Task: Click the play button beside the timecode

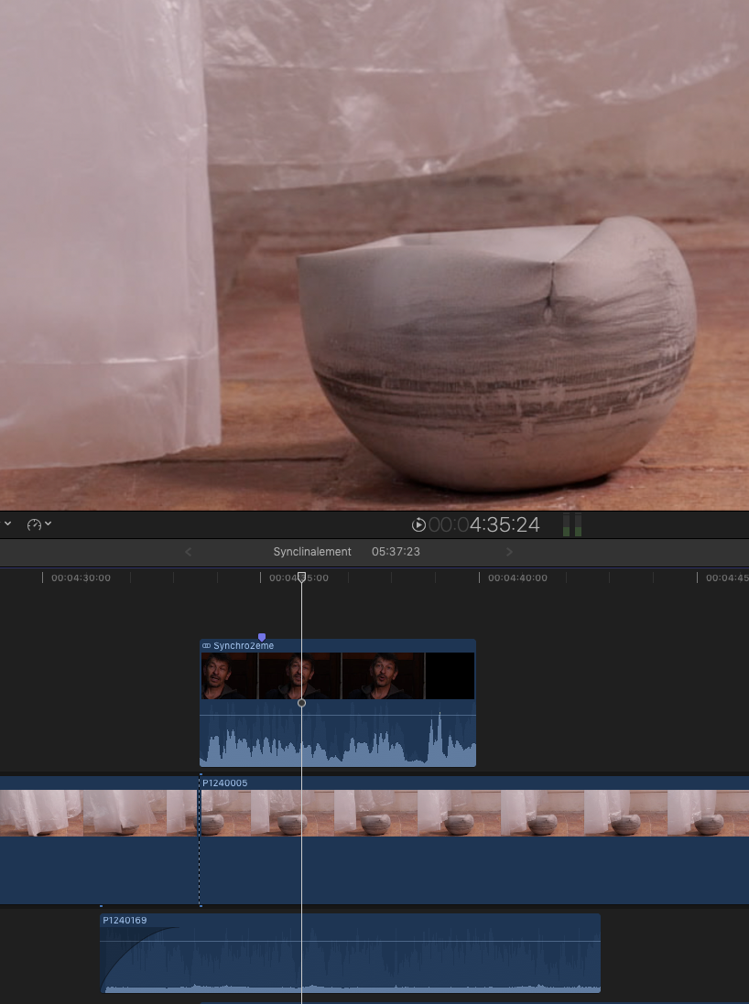Action: tap(418, 524)
